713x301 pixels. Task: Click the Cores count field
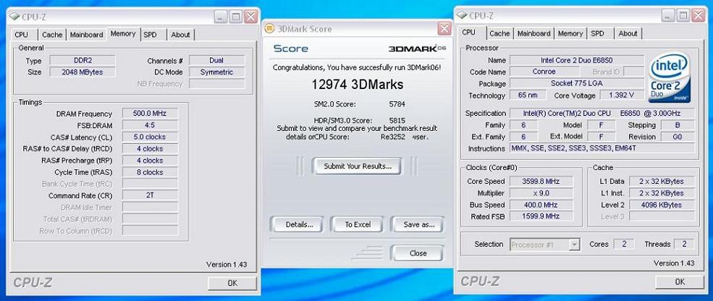coord(624,244)
